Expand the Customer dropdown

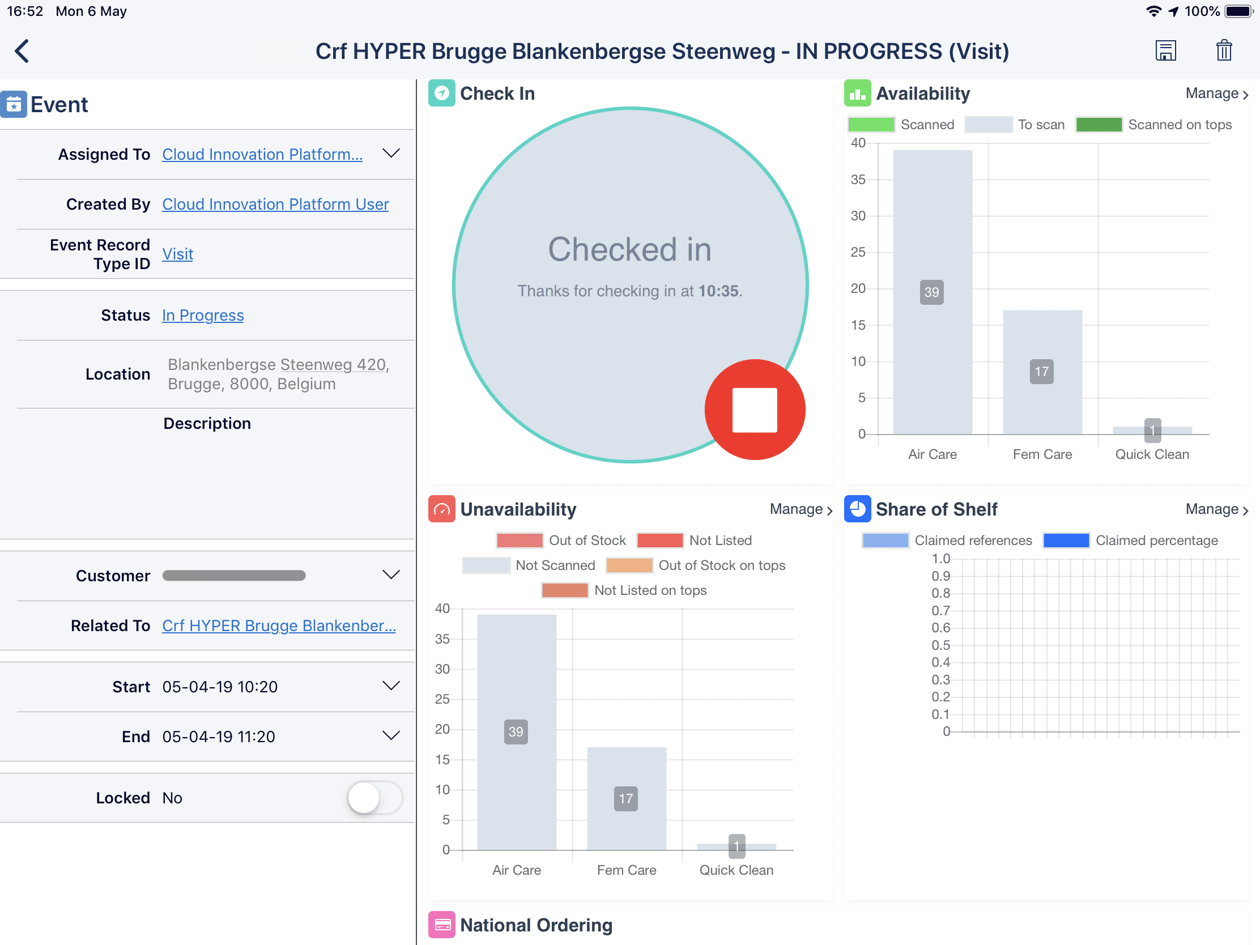[391, 574]
